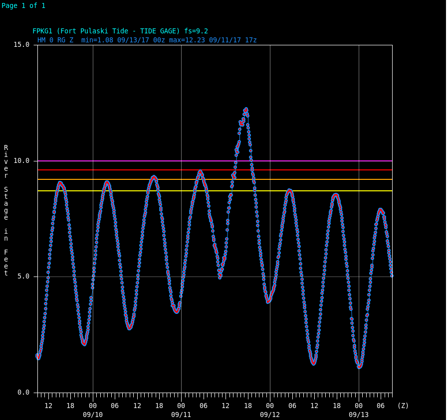Click the 'max=12.23' value in the header
This screenshot has height=420, width=447.
coord(187,40)
